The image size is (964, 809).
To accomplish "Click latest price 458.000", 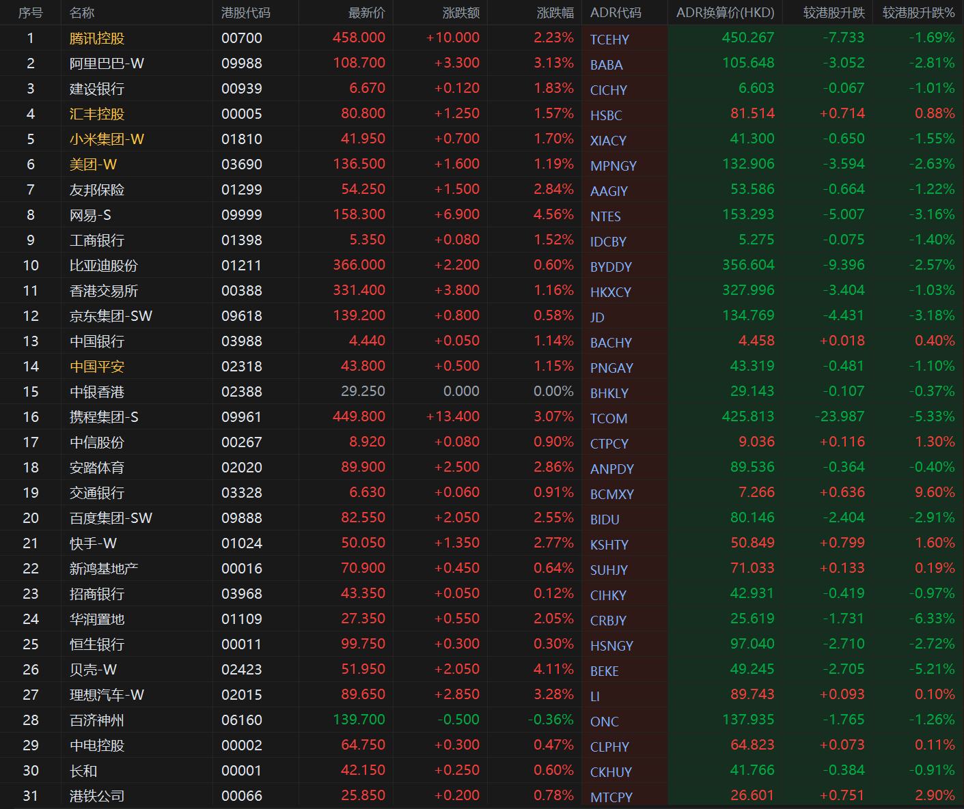I will (x=359, y=38).
